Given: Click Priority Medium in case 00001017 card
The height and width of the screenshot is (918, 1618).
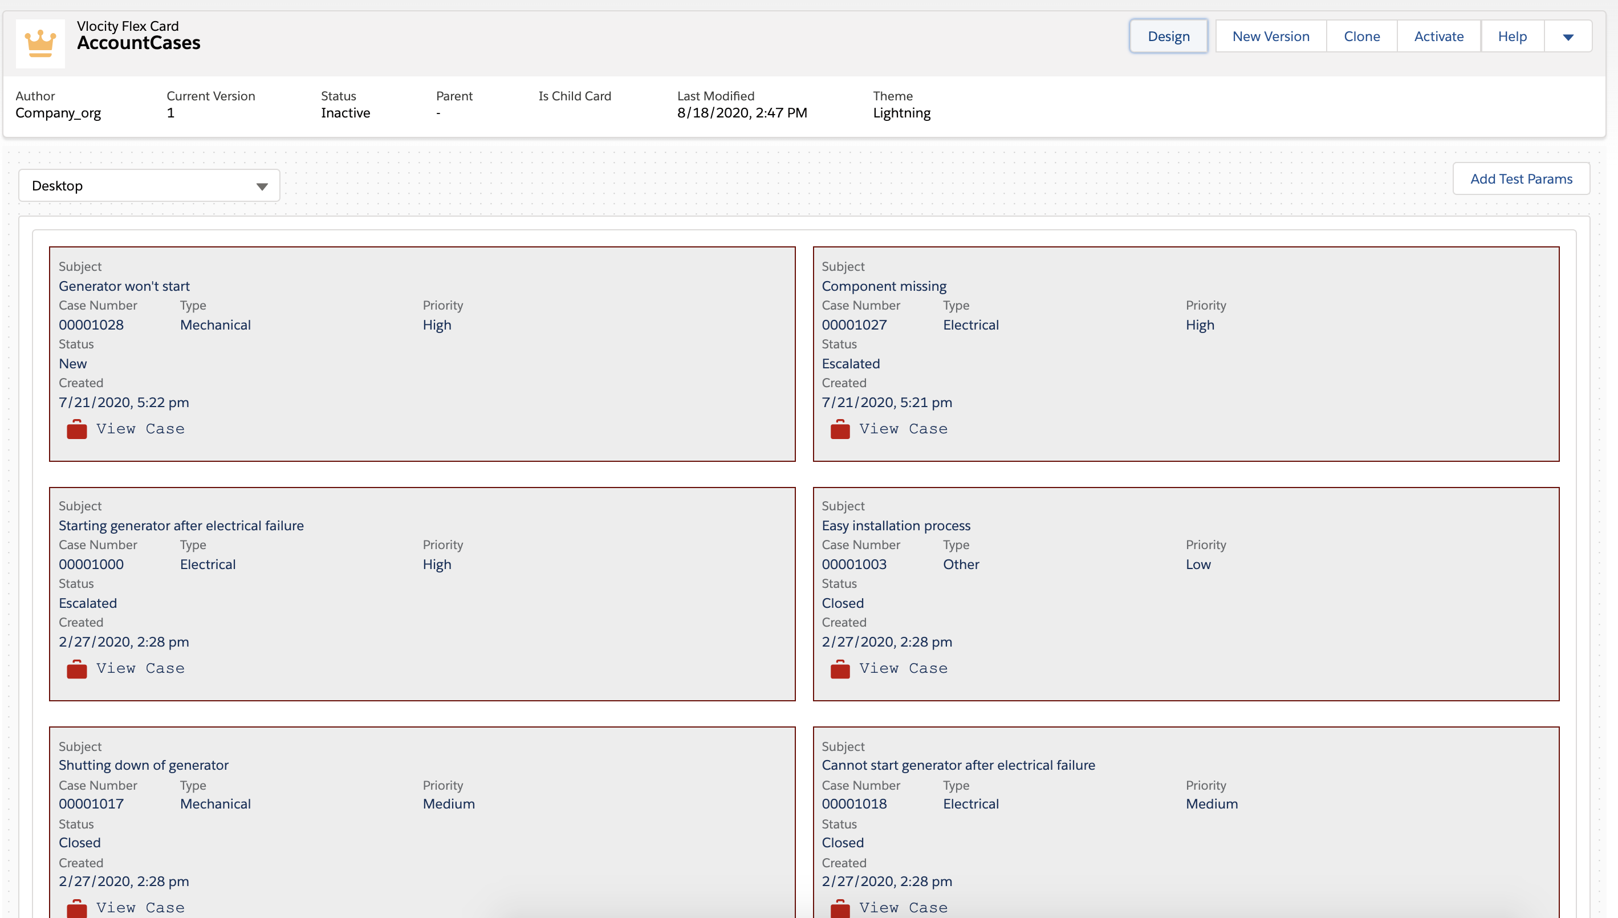Looking at the screenshot, I should pos(449,805).
